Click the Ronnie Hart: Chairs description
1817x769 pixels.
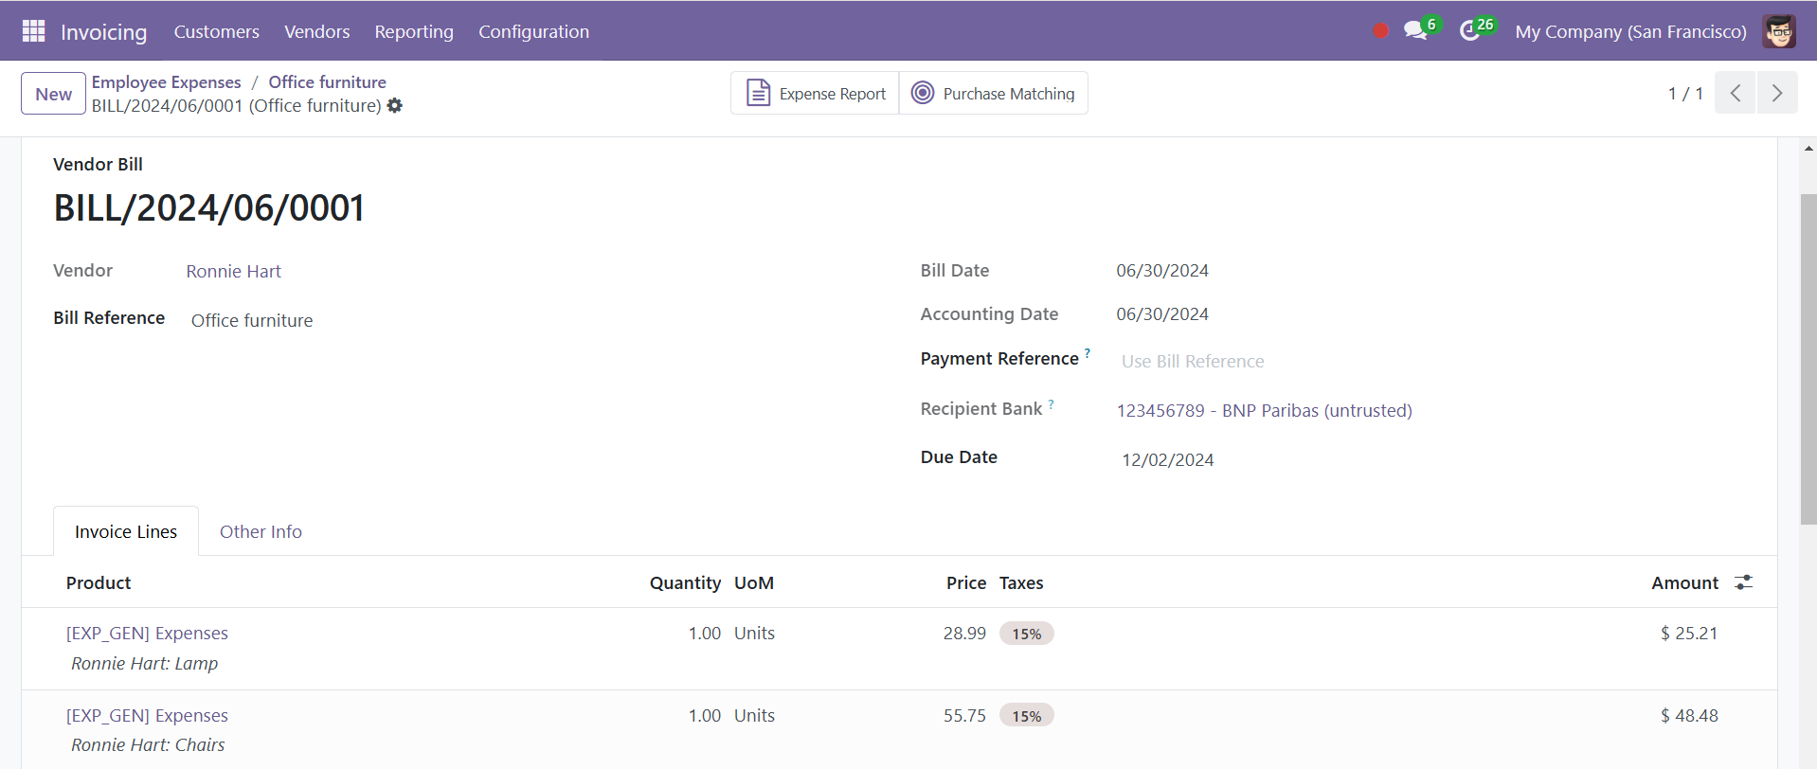pyautogui.click(x=148, y=745)
